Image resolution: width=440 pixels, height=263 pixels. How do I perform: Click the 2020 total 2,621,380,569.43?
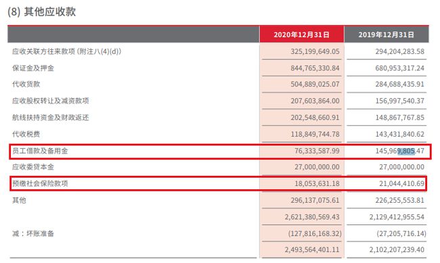[312, 217]
